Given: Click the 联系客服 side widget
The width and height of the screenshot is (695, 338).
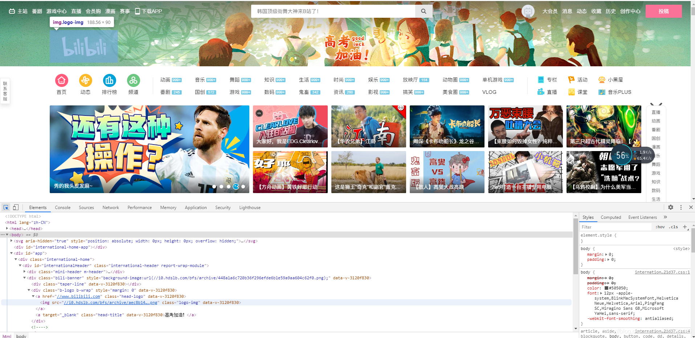Looking at the screenshot, I should coord(5,91).
